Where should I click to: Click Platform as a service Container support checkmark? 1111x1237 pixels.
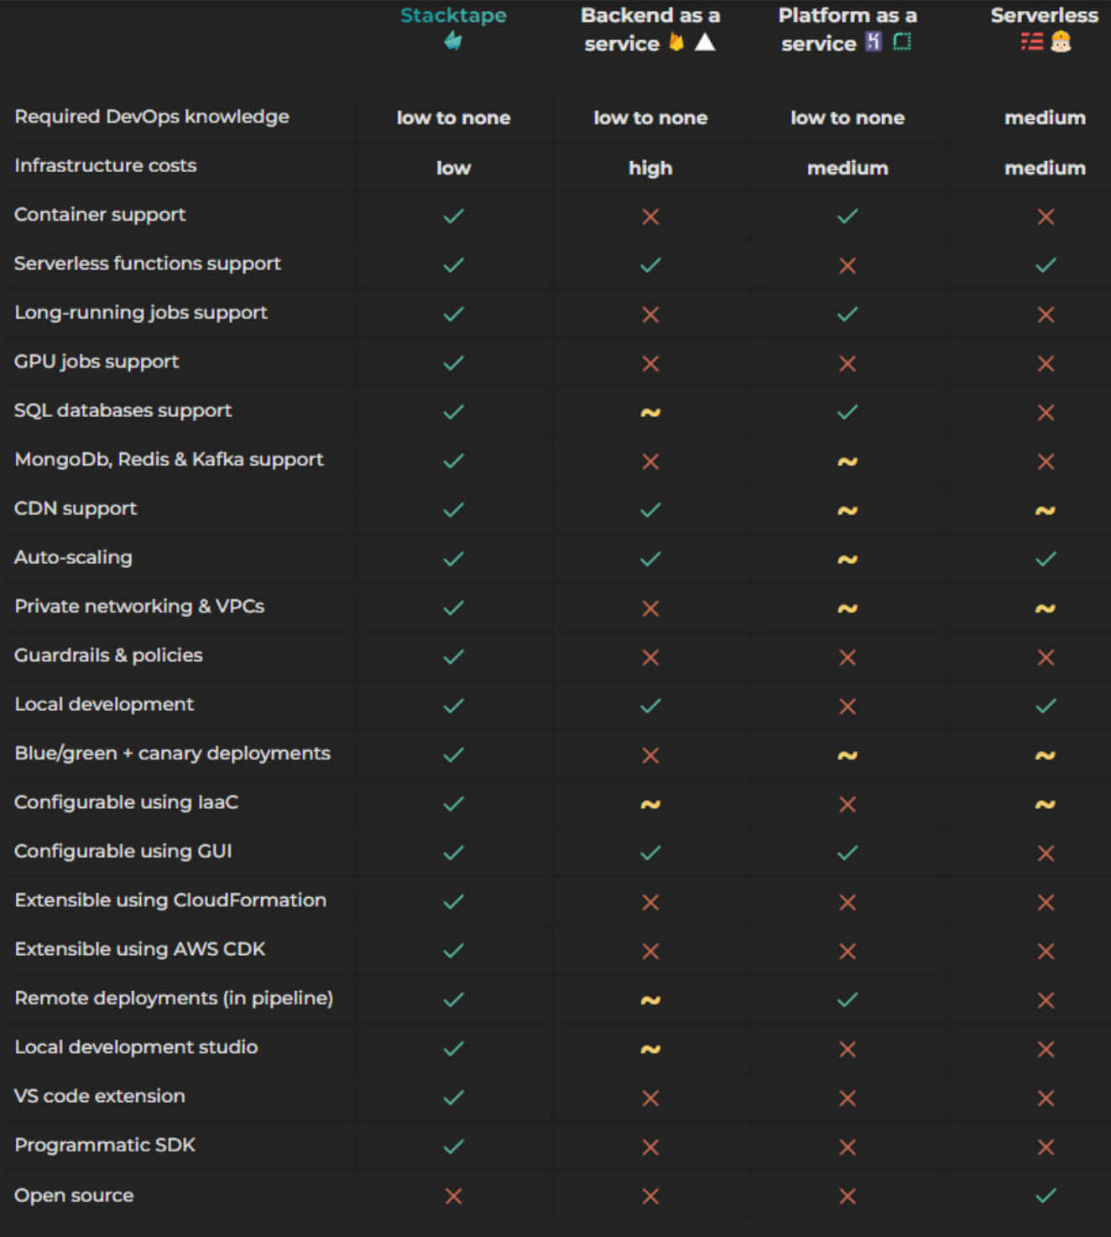(x=848, y=216)
